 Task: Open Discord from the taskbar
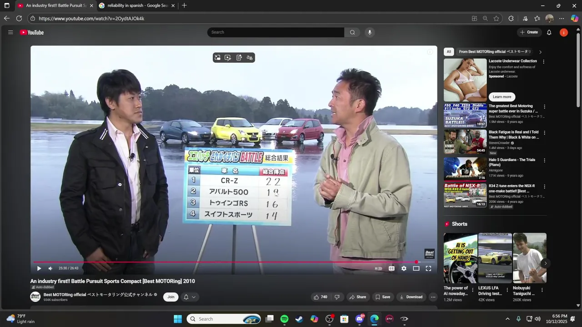[x=360, y=319]
